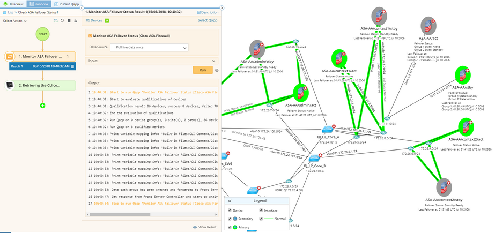The width and height of the screenshot is (495, 233).
Task: Click the 172.26.6.0/24 network node
Action: pos(411,148)
